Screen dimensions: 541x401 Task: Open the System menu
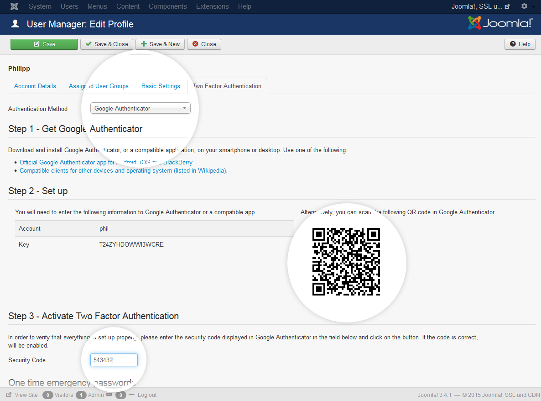coord(40,6)
